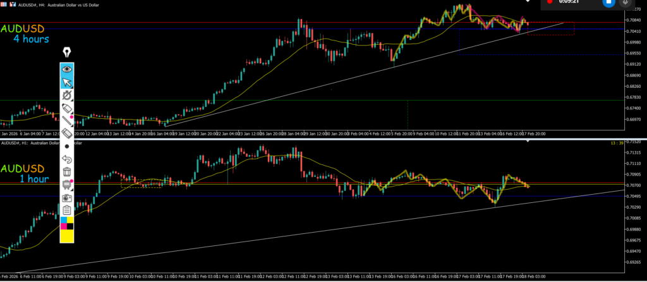Clear drawings with the trash bin

point(67,171)
